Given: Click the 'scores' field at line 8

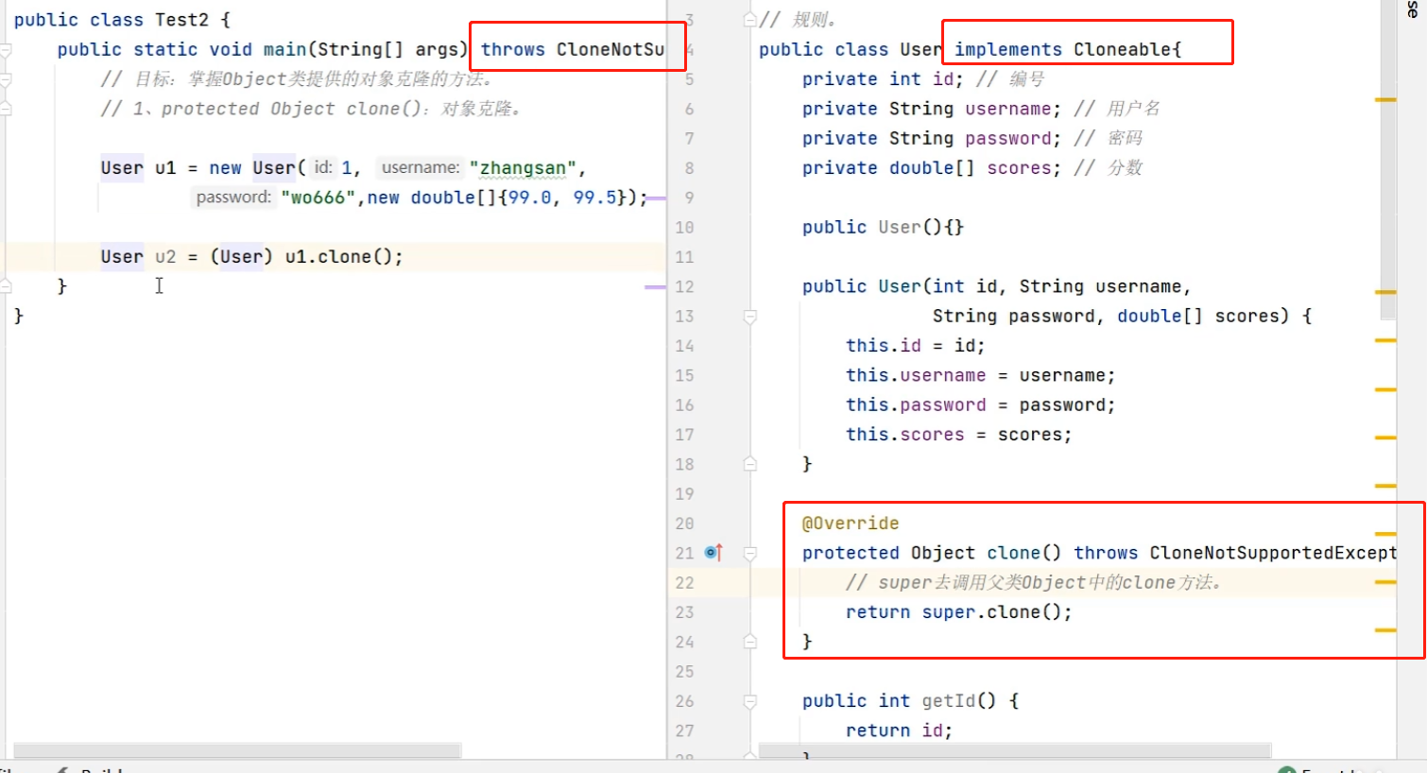Looking at the screenshot, I should (x=1019, y=168).
